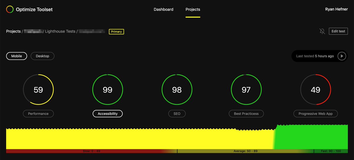Click the 49 progressive web app gauge

(316, 90)
